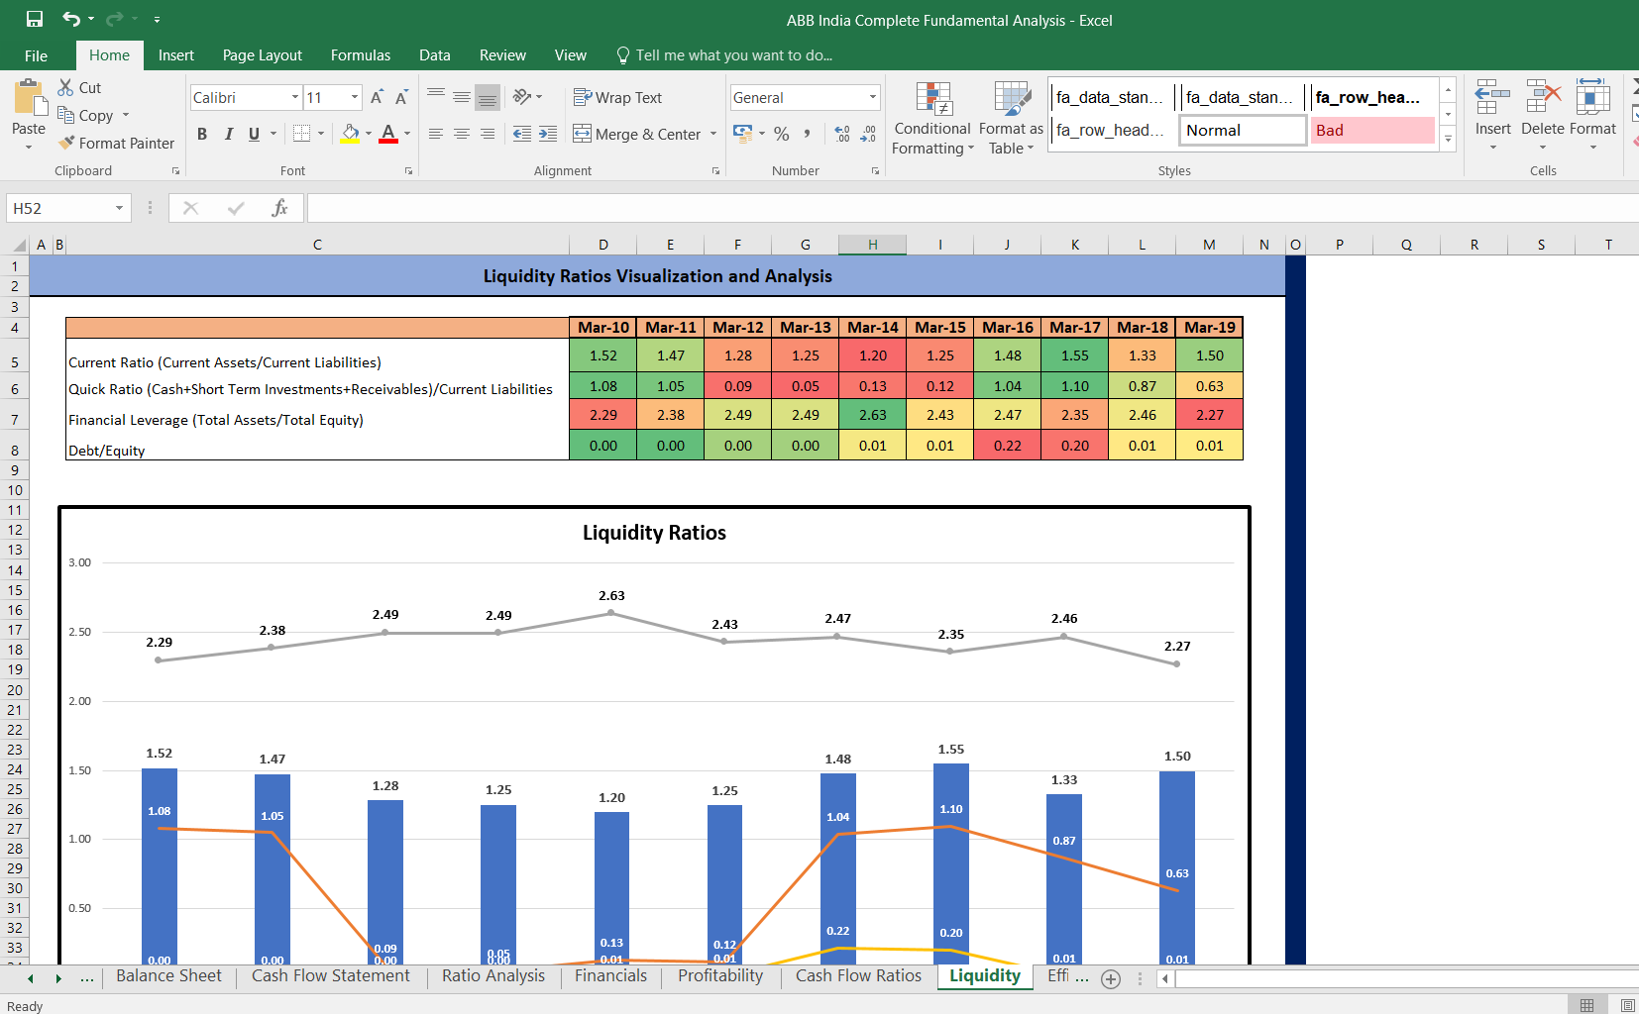
Task: Decrease the cell indent
Action: [x=522, y=134]
